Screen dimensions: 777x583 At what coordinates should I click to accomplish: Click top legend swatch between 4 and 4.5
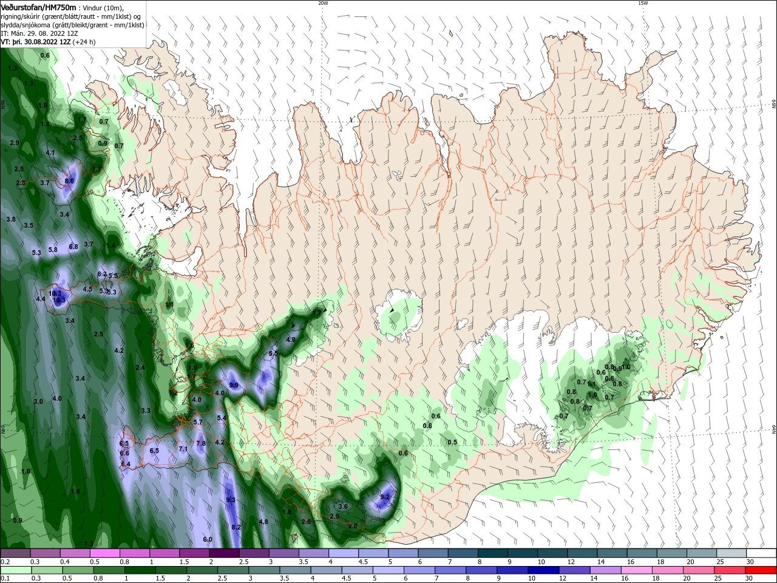click(343, 553)
